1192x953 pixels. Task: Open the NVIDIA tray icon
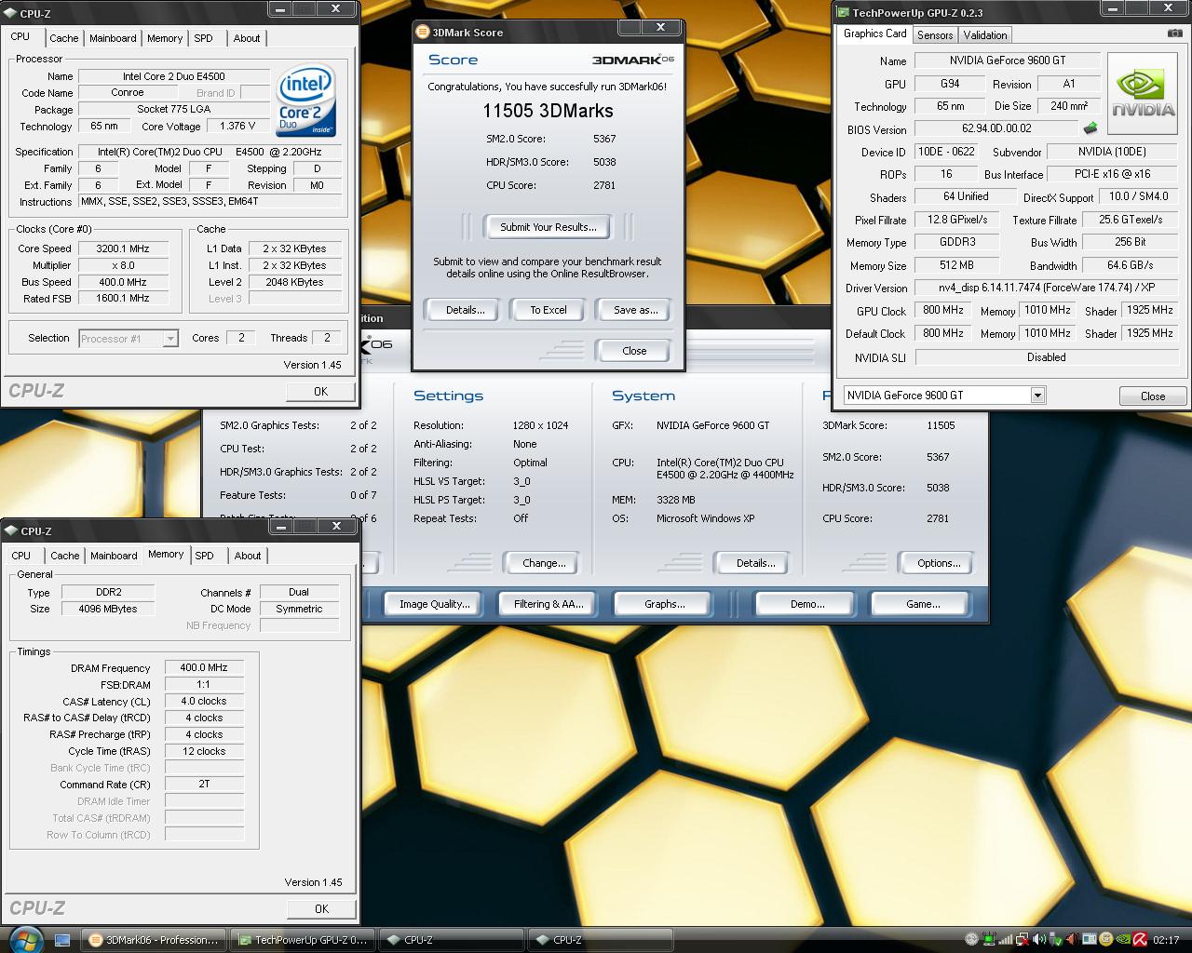(1123, 940)
